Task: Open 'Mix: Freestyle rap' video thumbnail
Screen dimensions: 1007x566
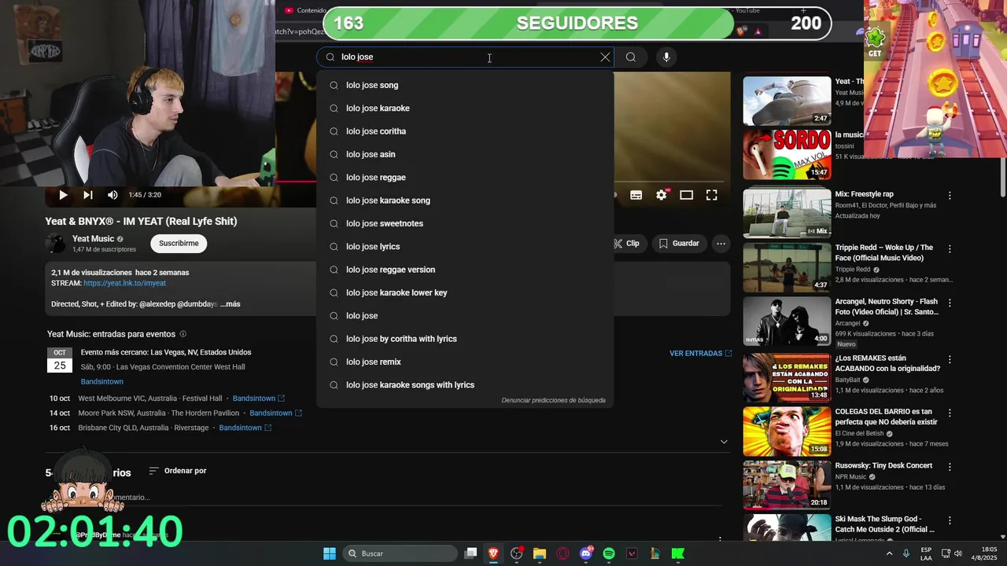Action: pos(787,212)
